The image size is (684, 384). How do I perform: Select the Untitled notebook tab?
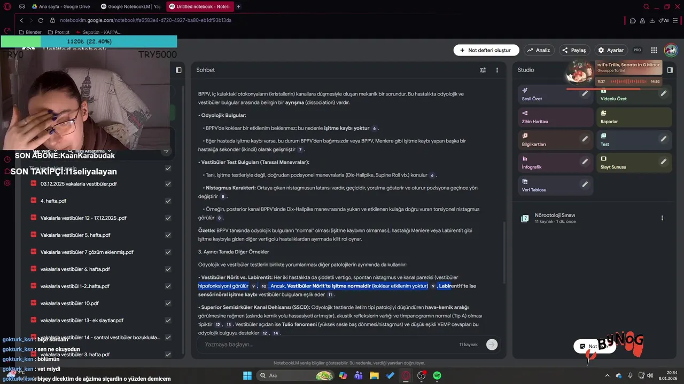pos(199,7)
